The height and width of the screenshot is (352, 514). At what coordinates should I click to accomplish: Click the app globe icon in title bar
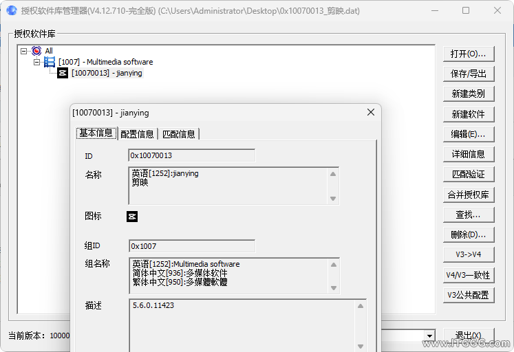tap(12, 10)
